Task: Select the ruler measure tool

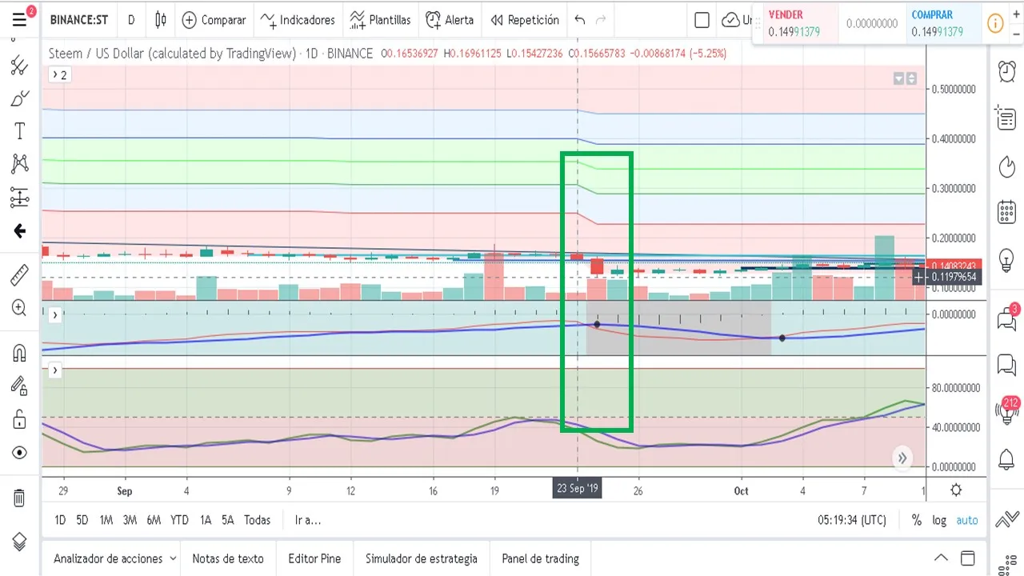Action: tap(19, 275)
